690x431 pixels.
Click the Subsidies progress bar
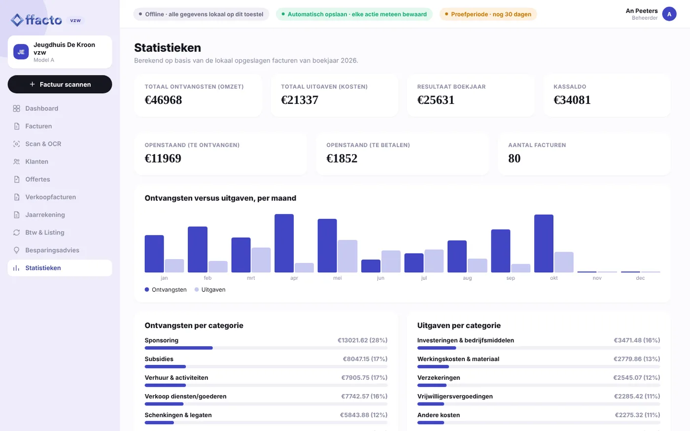[266, 366]
